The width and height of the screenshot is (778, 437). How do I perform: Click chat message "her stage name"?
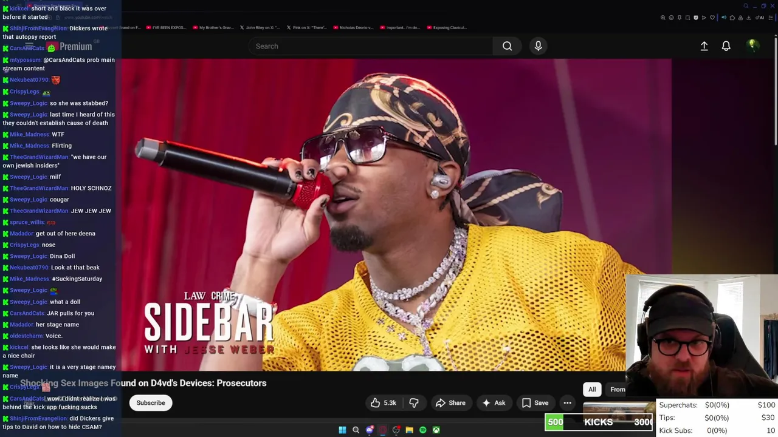pyautogui.click(x=57, y=325)
